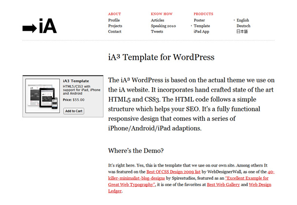
Task: Click the Where's the Demo? heading
Action: [136, 150]
